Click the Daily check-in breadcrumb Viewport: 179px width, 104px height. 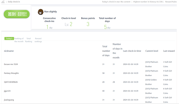(14, 2)
